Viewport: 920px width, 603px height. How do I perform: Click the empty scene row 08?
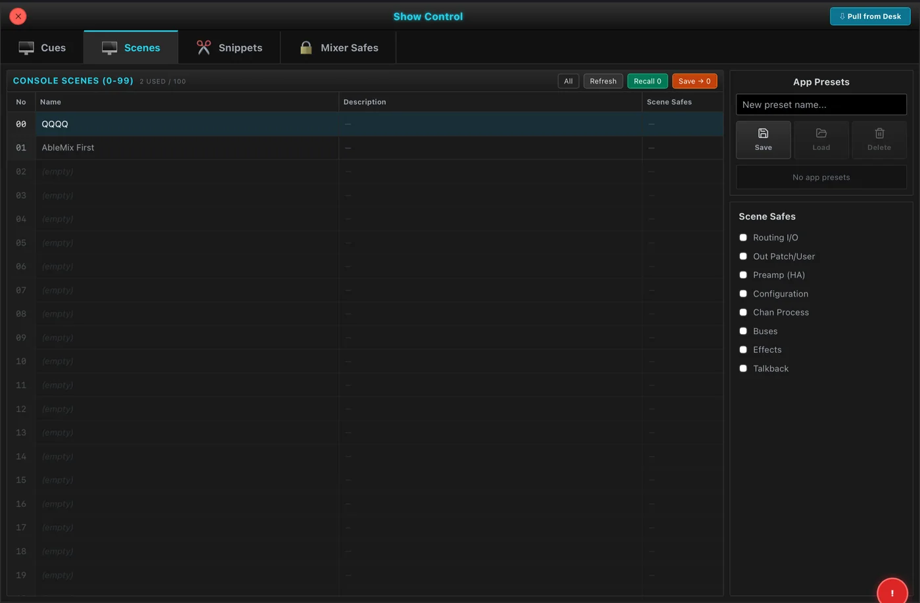point(365,314)
